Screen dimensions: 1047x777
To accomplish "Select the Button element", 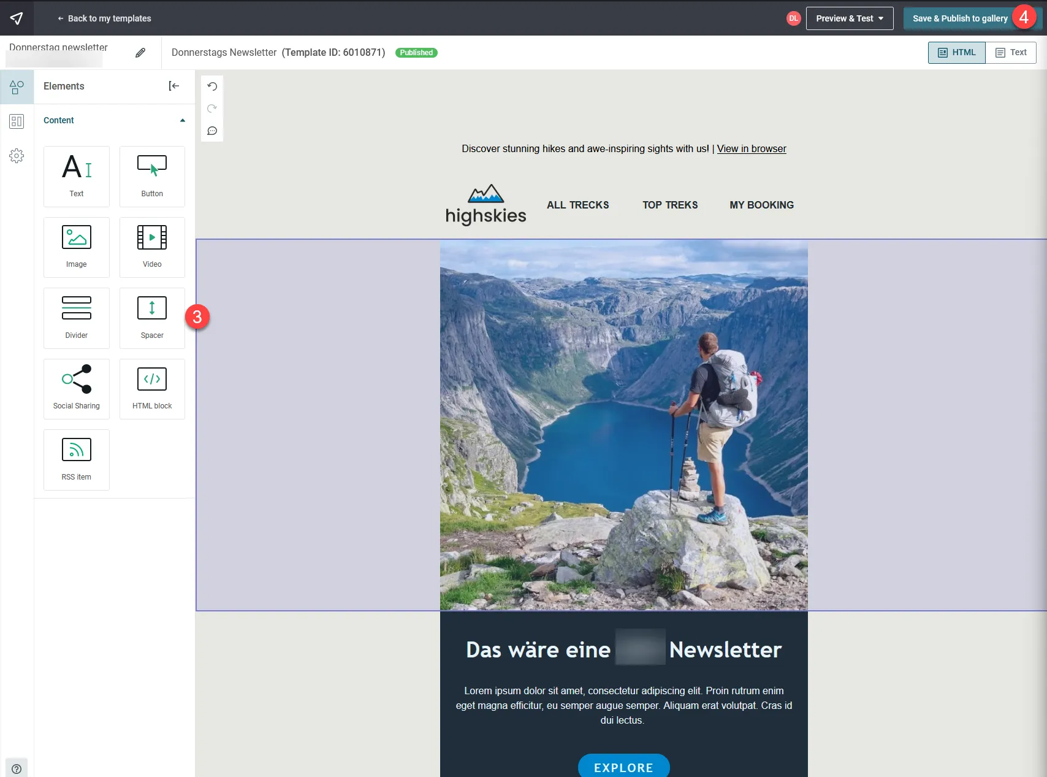I will pyautogui.click(x=152, y=177).
